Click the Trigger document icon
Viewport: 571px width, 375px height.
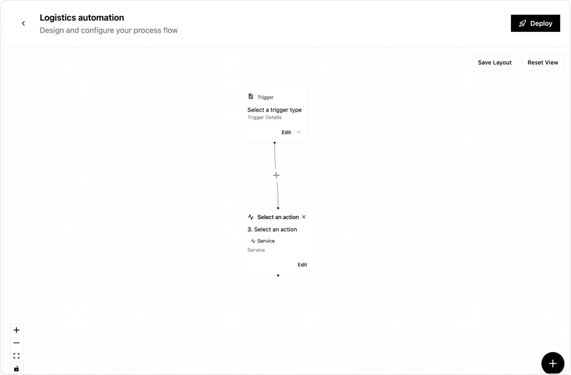[x=250, y=97]
